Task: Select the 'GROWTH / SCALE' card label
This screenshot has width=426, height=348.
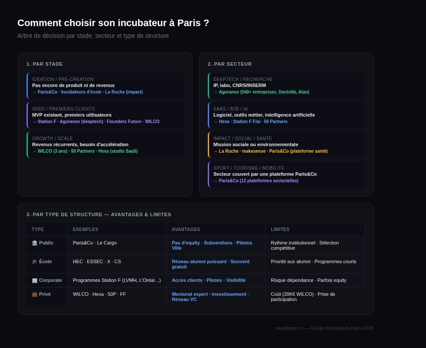Action: pyautogui.click(x=53, y=139)
